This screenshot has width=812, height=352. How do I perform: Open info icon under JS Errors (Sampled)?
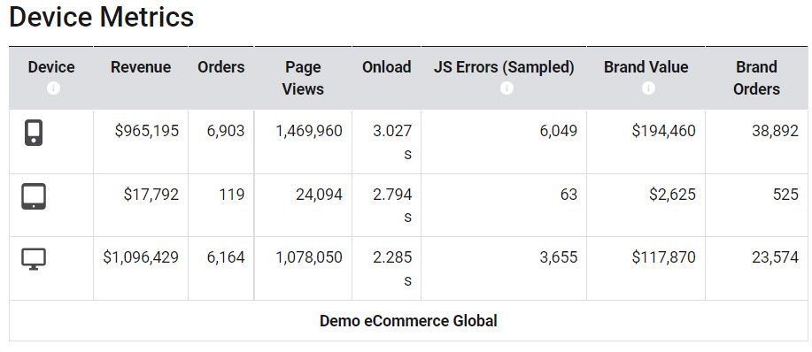[x=507, y=88]
